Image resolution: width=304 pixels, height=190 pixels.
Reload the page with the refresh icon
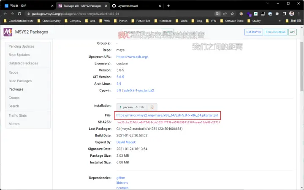pos(19,14)
